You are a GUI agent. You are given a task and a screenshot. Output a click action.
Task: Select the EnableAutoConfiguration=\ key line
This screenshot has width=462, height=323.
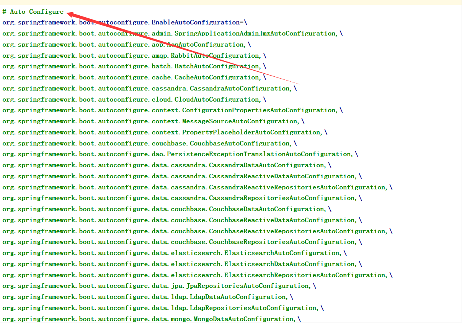[x=125, y=23]
